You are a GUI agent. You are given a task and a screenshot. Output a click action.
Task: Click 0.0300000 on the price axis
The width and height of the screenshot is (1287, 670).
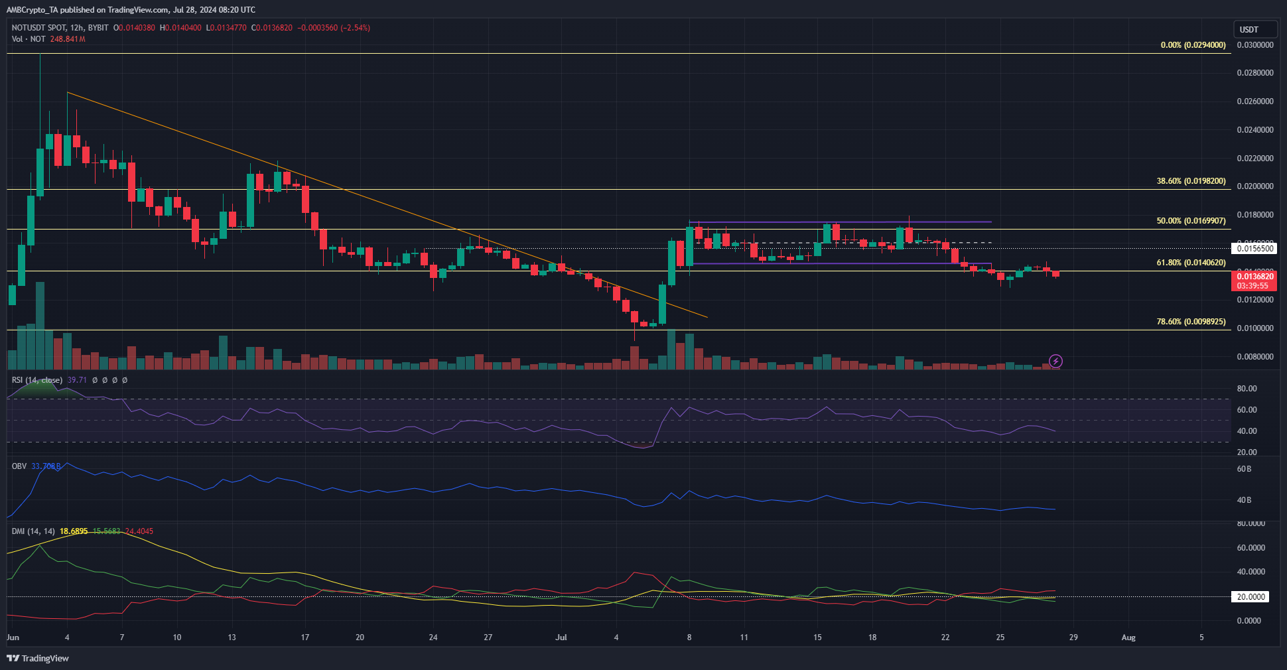[1255, 45]
